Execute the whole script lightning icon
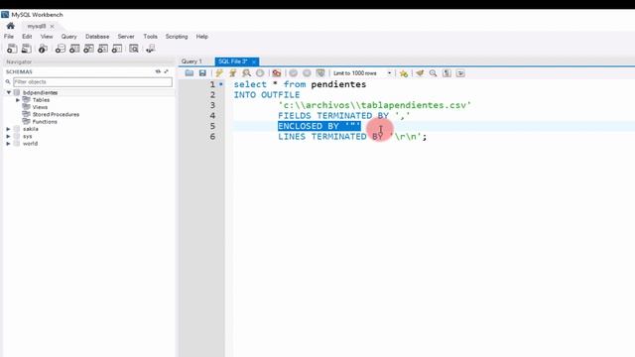The width and height of the screenshot is (635, 357). click(x=219, y=73)
